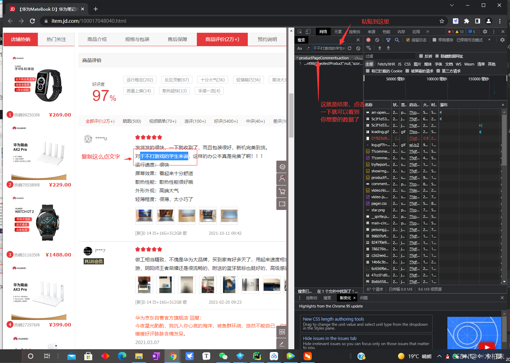
Task: Toggle regular expression search option
Action: (x=308, y=48)
